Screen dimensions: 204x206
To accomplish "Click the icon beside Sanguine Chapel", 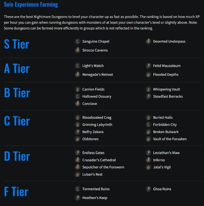I will (x=78, y=41).
